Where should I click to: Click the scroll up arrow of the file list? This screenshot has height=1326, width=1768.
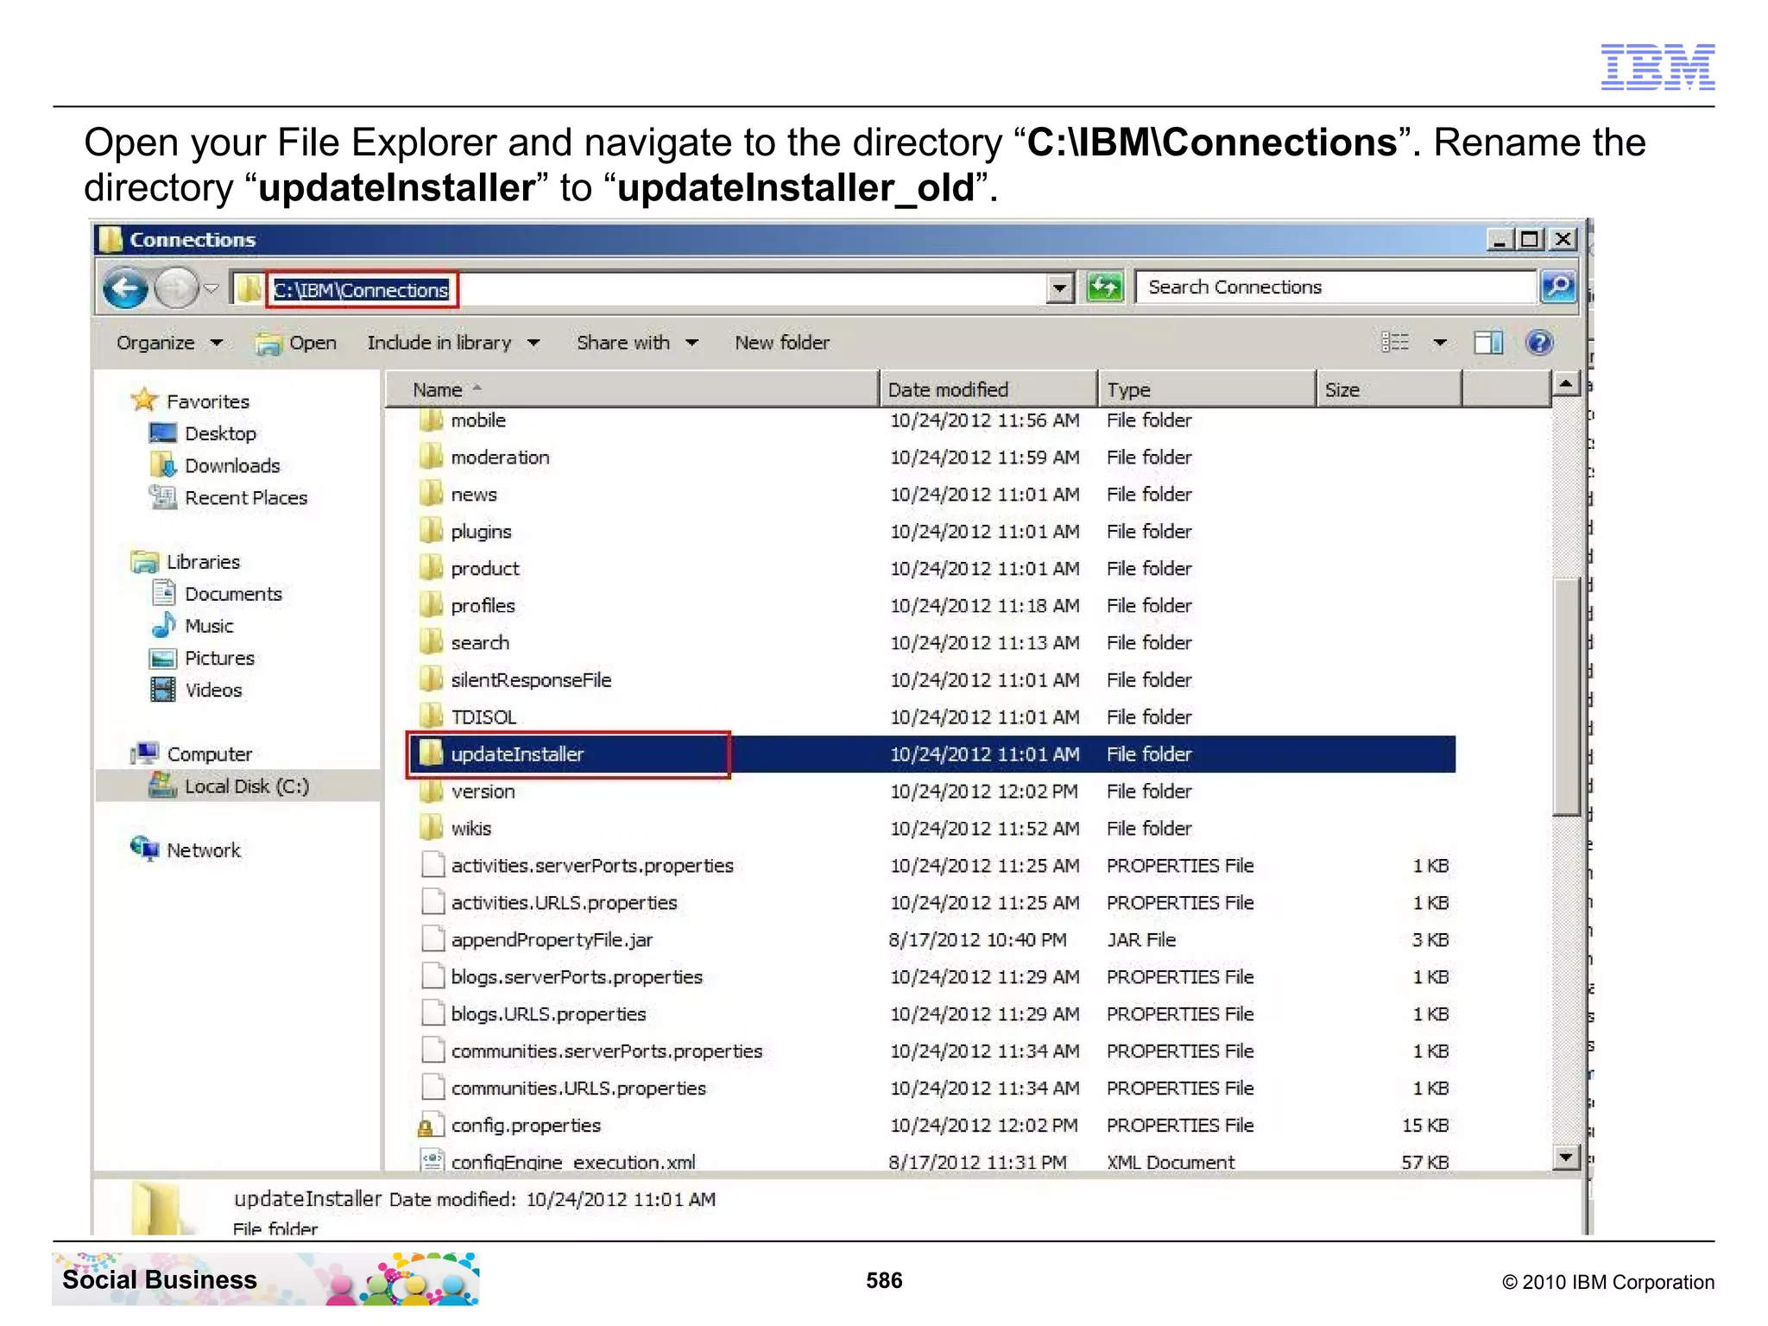1565,383
